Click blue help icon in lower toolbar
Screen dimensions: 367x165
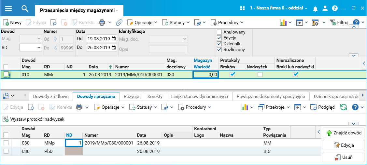pyautogui.click(x=355, y=107)
